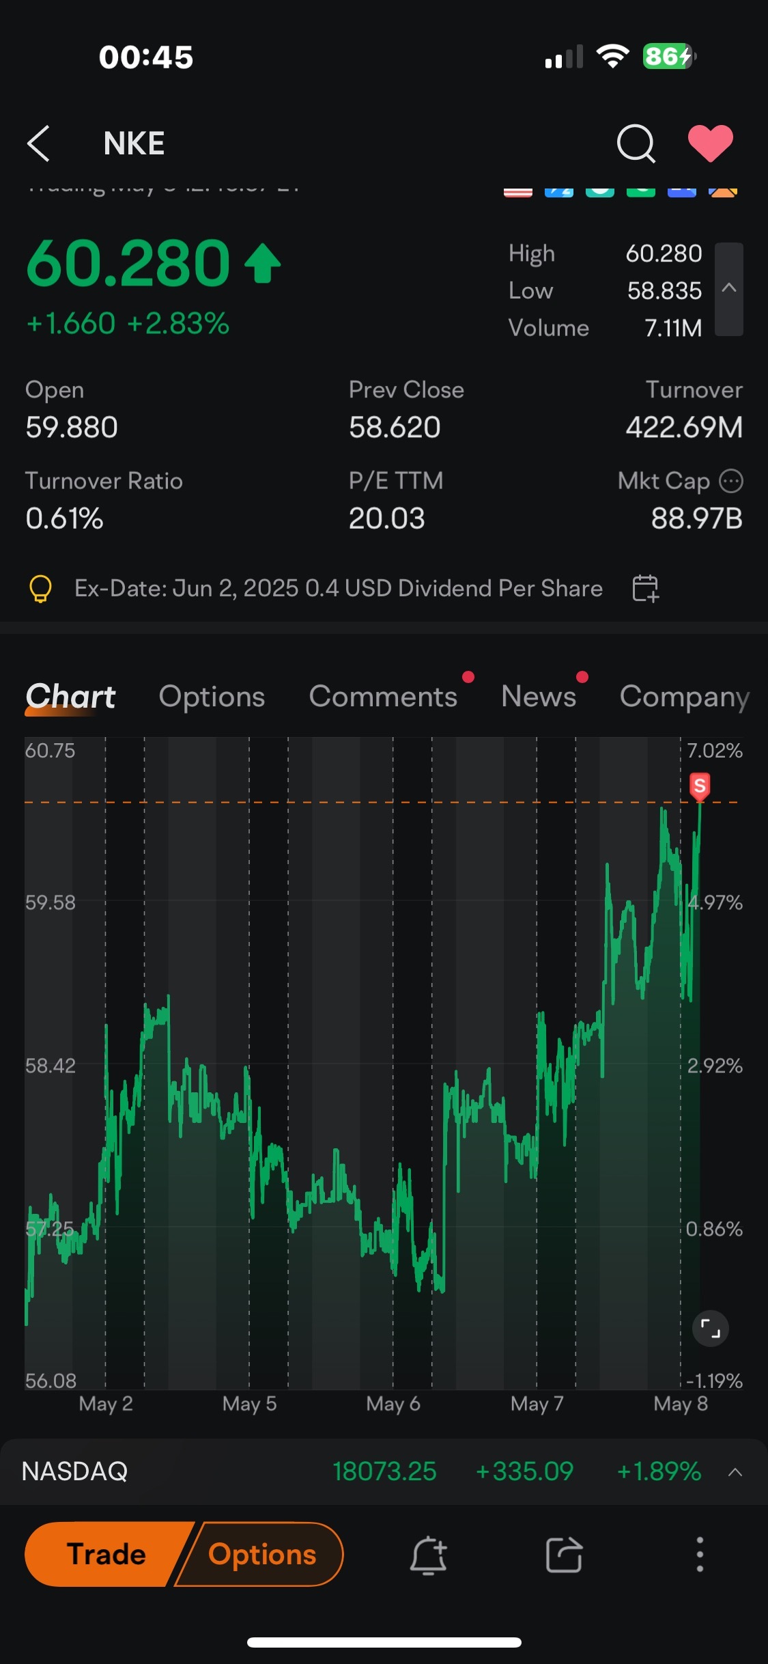768x1664 pixels.
Task: Switch to the Options tab
Action: pos(212,697)
